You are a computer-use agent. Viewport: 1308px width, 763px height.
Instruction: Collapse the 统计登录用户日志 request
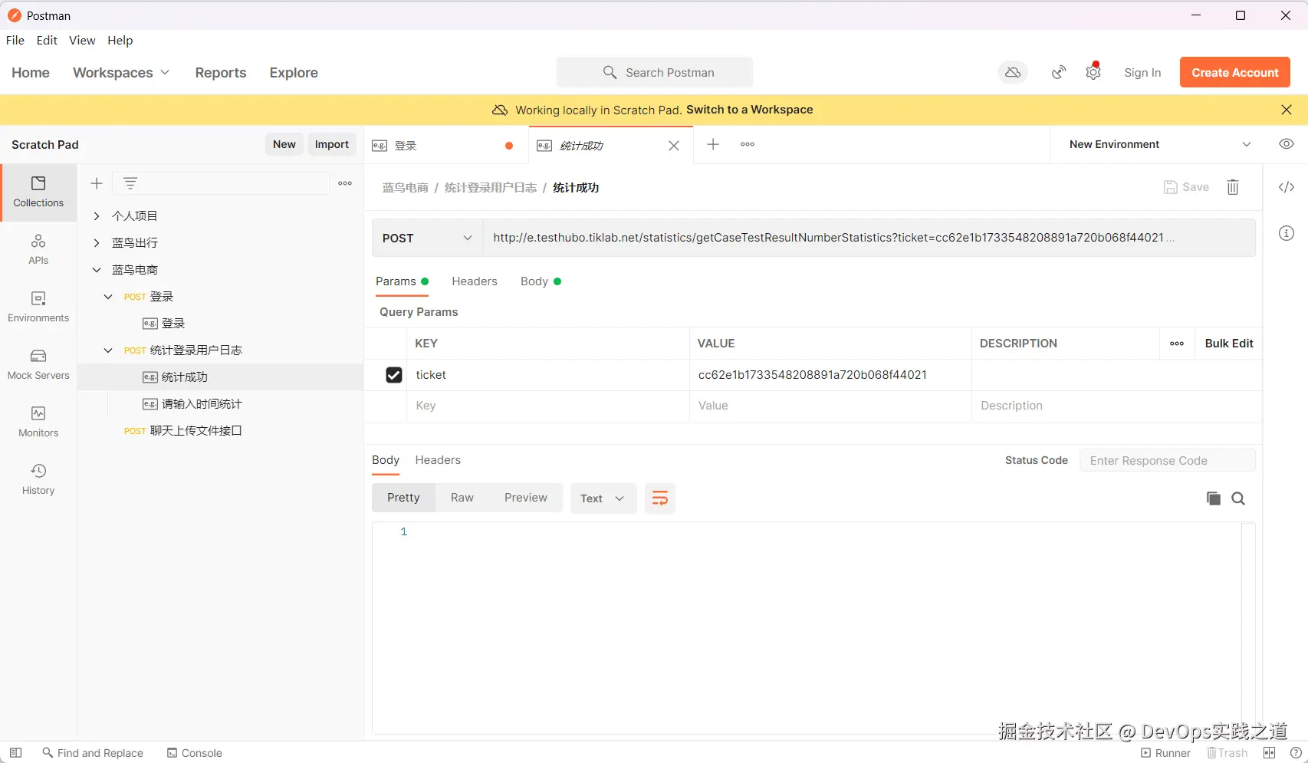pos(108,350)
